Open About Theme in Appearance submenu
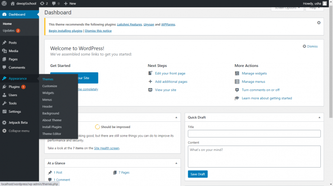This screenshot has height=186, width=333. [x=52, y=120]
